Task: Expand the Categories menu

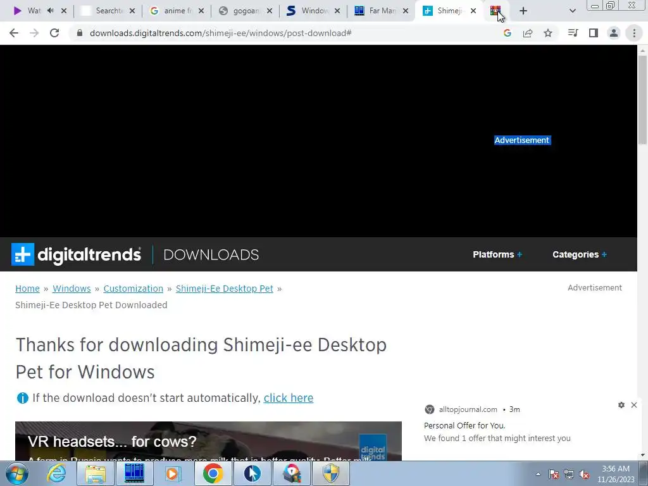Action: pos(580,254)
